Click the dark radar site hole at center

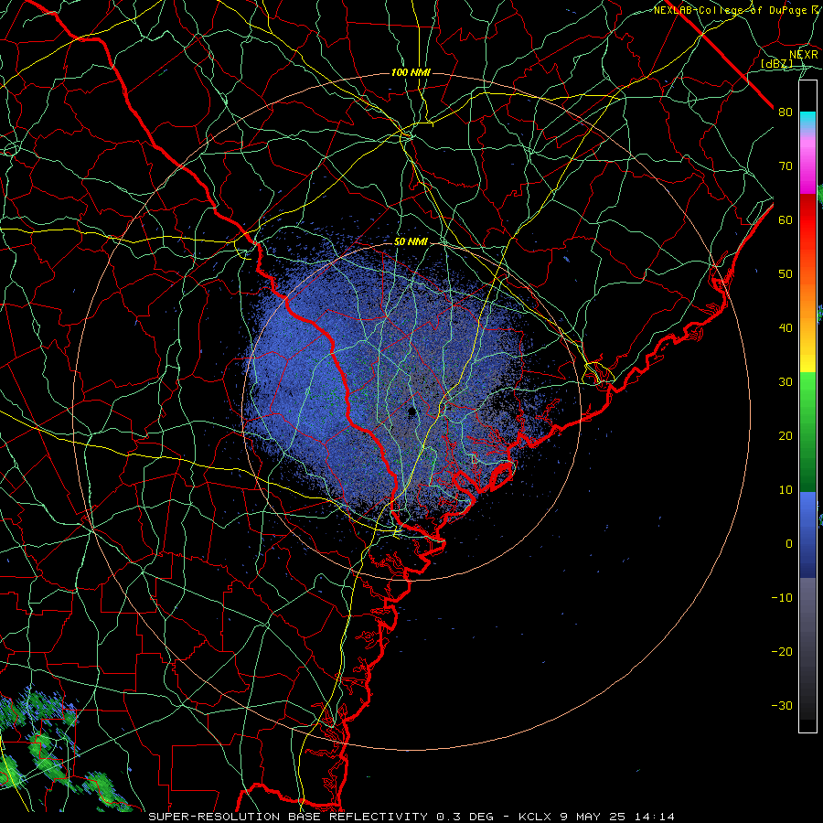click(x=411, y=411)
